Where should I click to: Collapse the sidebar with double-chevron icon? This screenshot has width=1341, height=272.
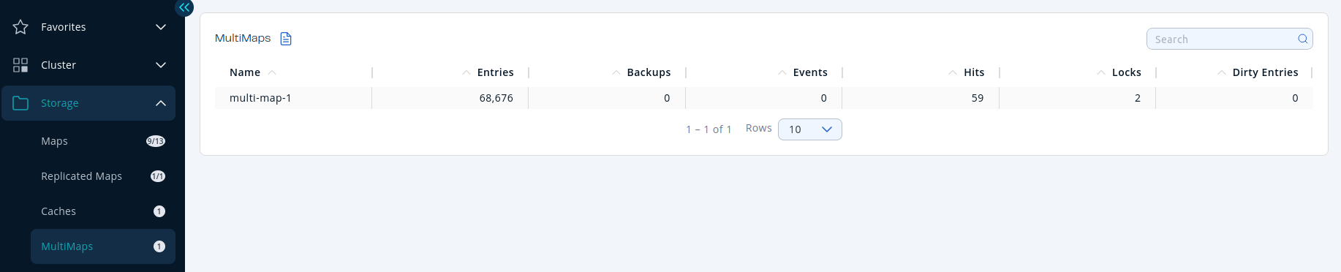[184, 7]
